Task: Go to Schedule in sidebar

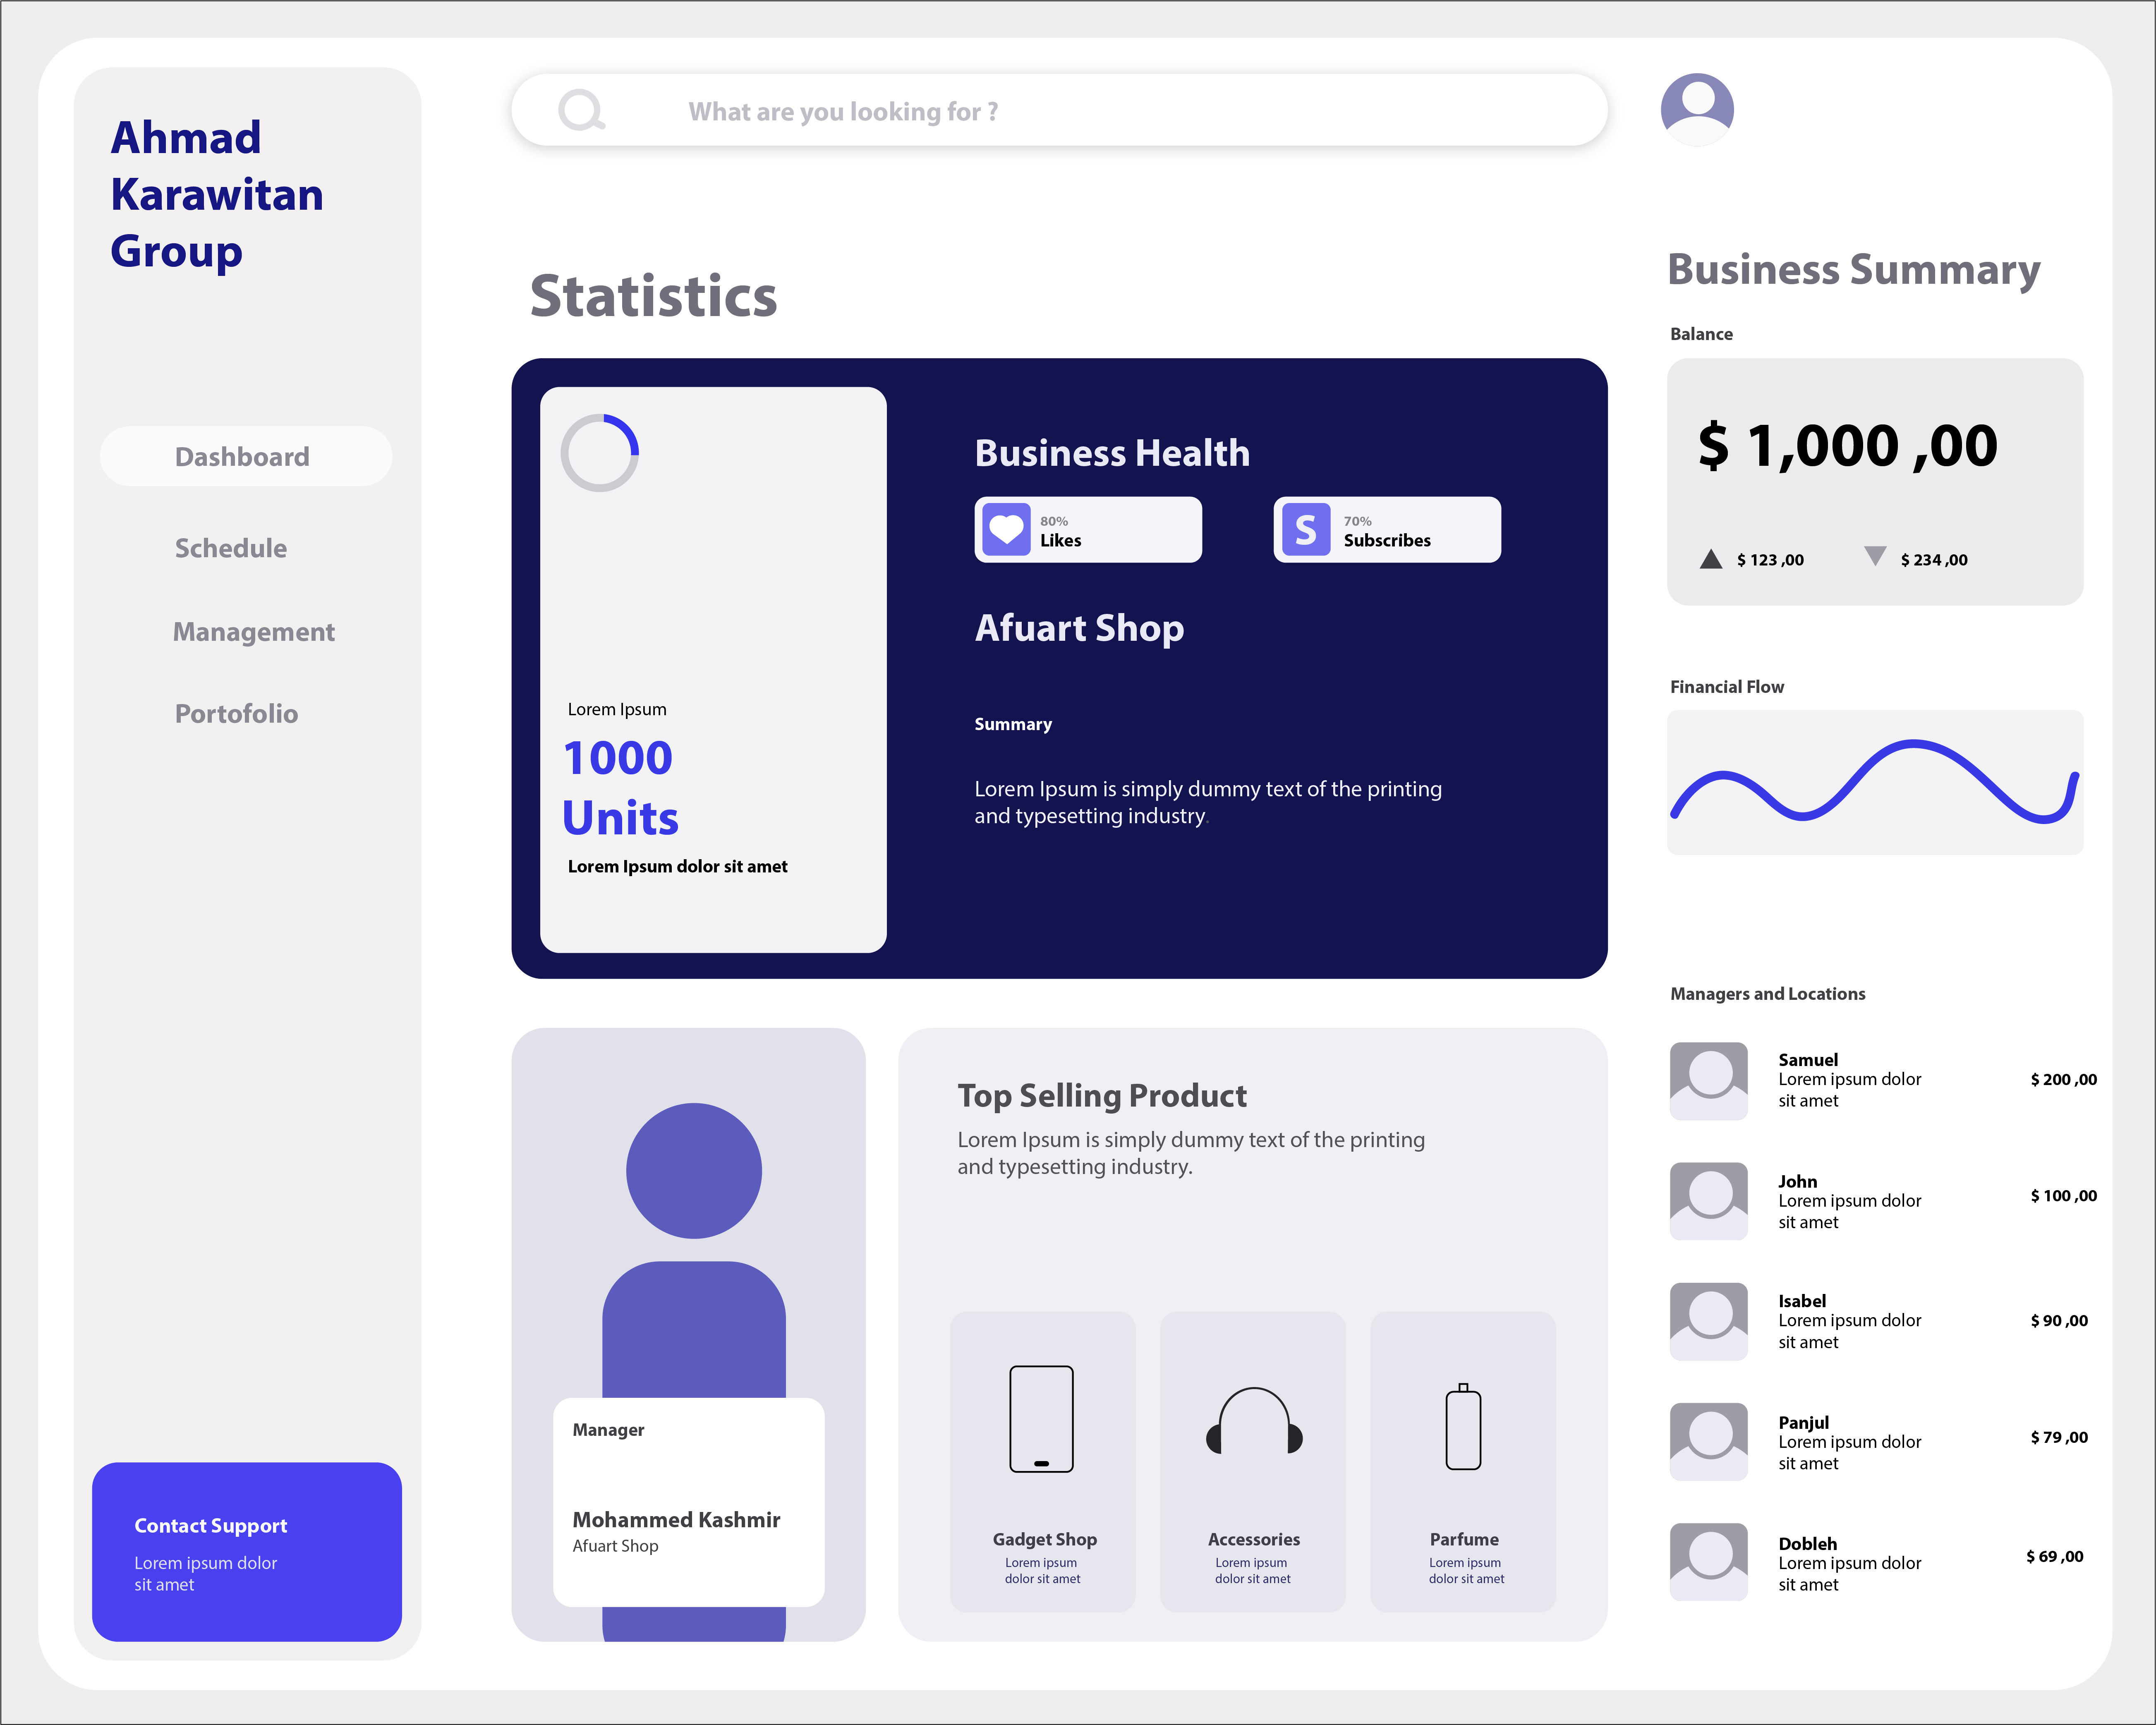Action: 231,548
